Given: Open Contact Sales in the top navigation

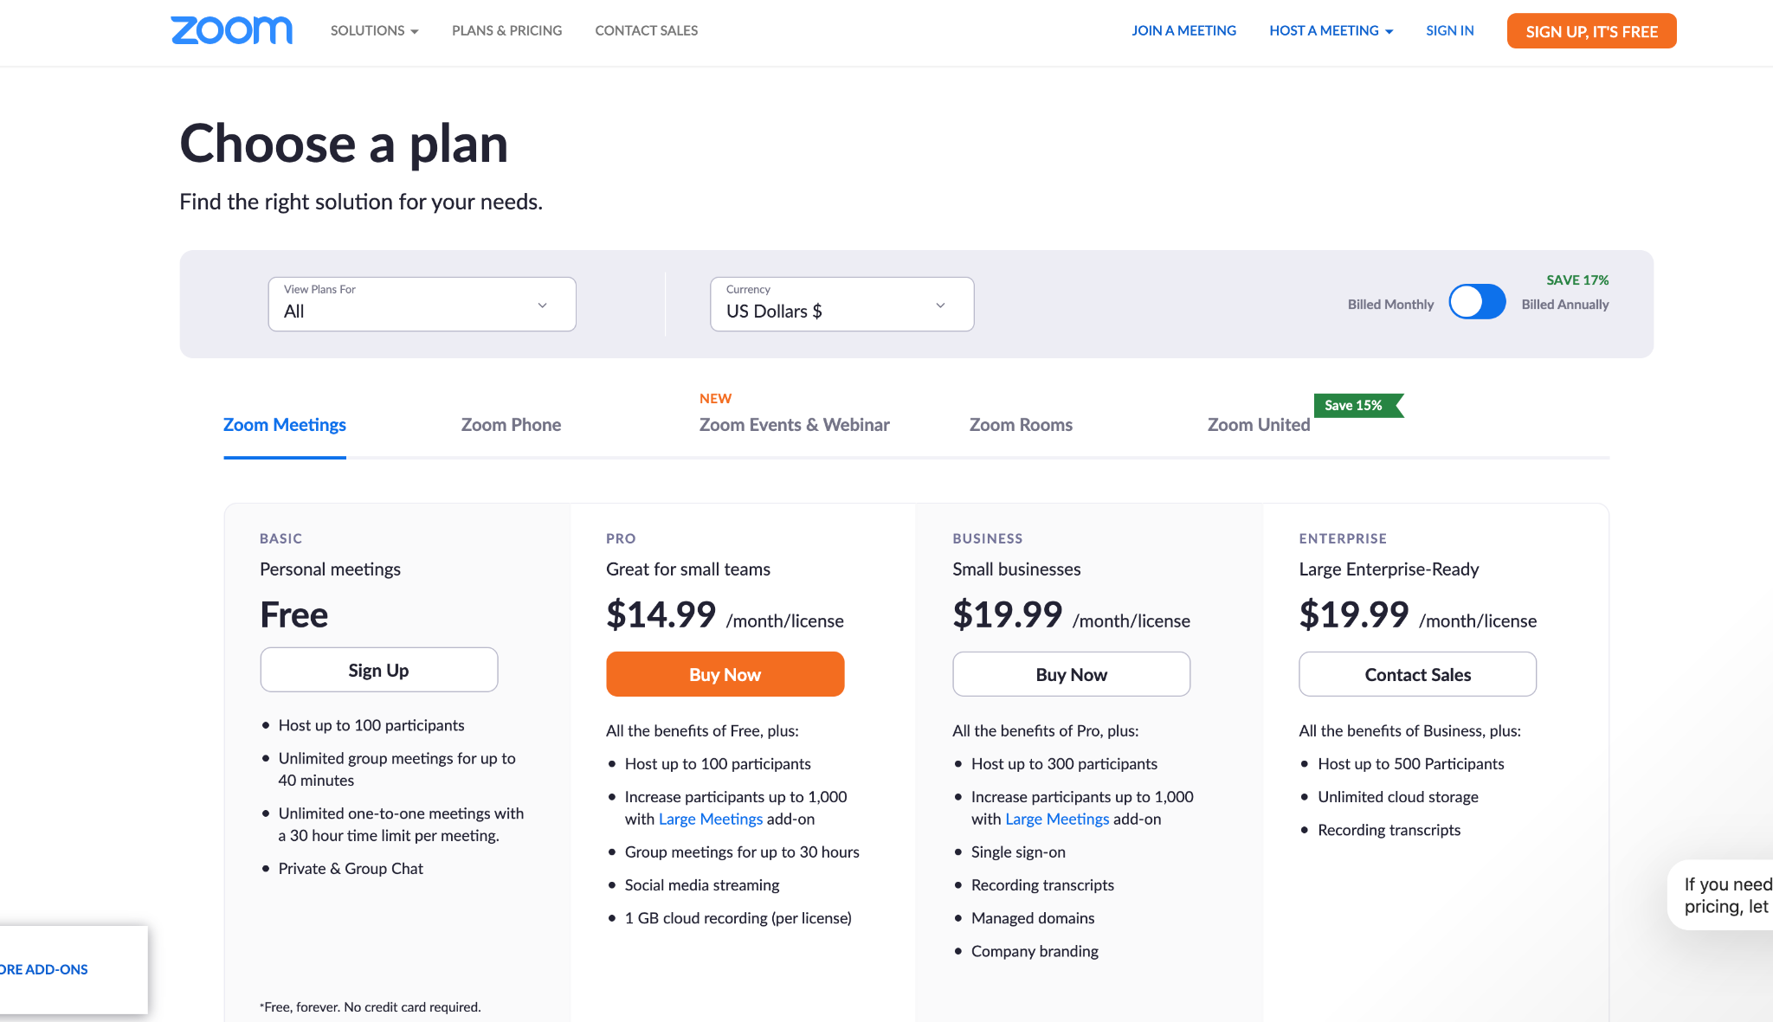Looking at the screenshot, I should pyautogui.click(x=646, y=31).
